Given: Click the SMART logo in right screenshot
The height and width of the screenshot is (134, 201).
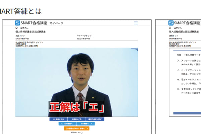Looking at the screenshot, I should [x=171, y=23].
